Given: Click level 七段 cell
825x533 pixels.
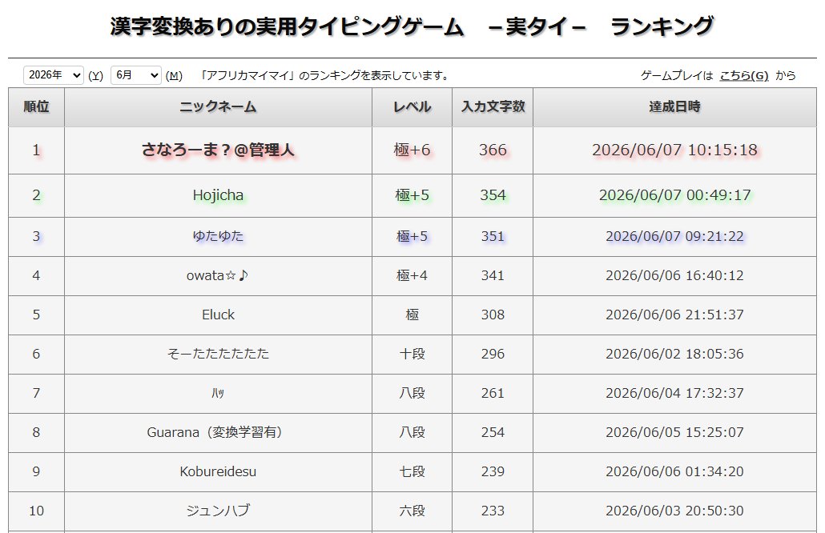Looking at the screenshot, I should point(412,471).
